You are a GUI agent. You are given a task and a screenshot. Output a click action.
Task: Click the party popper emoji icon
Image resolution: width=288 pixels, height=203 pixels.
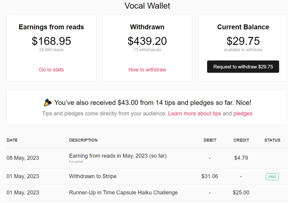pyautogui.click(x=48, y=102)
